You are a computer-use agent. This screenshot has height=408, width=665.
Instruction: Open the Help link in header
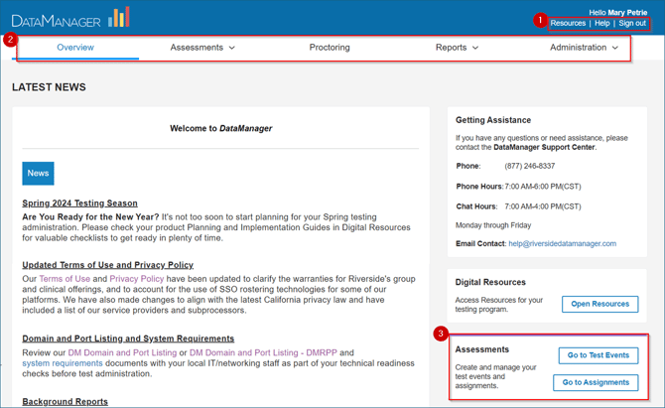click(x=601, y=23)
